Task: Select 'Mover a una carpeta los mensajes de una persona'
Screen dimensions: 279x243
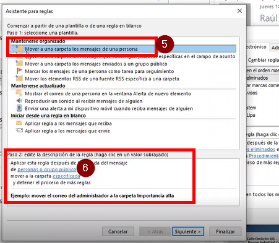Action: pos(123,49)
